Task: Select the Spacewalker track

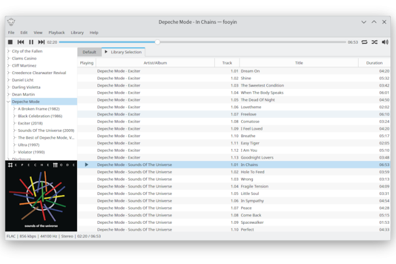Action: coord(234,222)
